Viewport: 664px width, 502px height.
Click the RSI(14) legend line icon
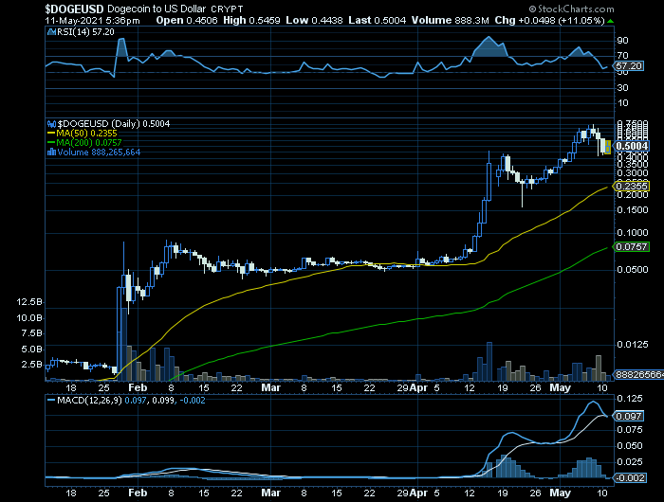point(51,32)
